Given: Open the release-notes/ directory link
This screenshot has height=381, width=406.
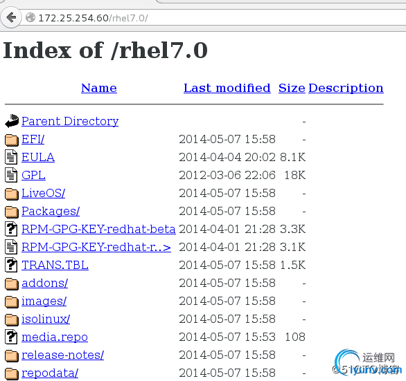Looking at the screenshot, I should [x=62, y=355].
